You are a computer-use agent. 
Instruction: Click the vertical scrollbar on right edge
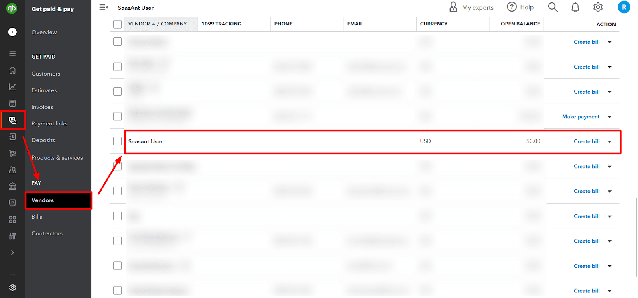[x=636, y=237]
